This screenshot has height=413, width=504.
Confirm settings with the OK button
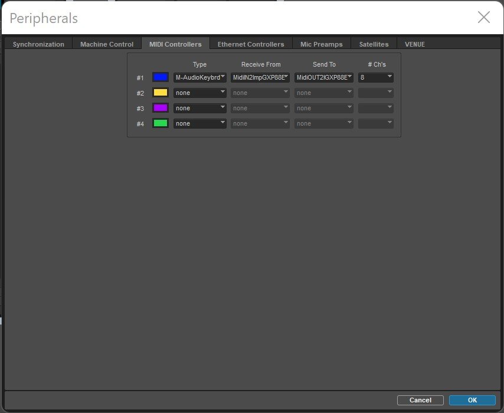click(x=472, y=400)
